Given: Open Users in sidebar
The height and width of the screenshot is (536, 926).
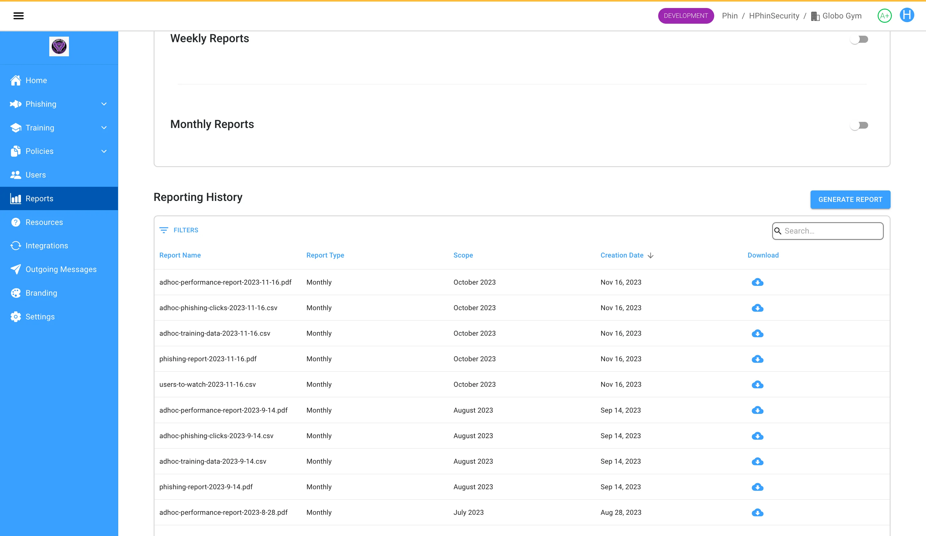Looking at the screenshot, I should pos(59,175).
